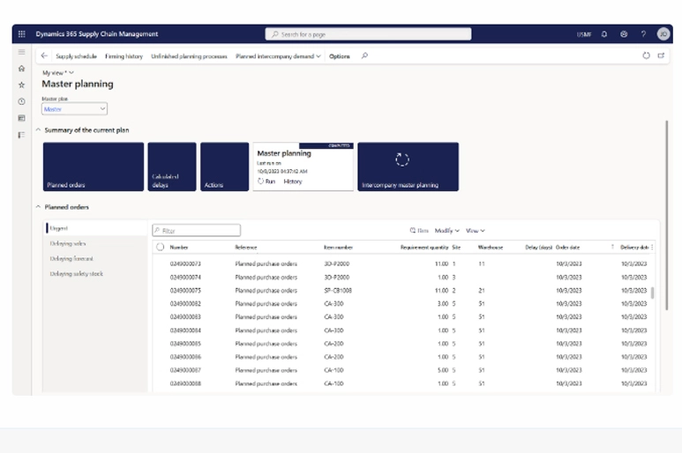Expand Planned intercompany demand menu
The height and width of the screenshot is (453, 682).
click(278, 56)
